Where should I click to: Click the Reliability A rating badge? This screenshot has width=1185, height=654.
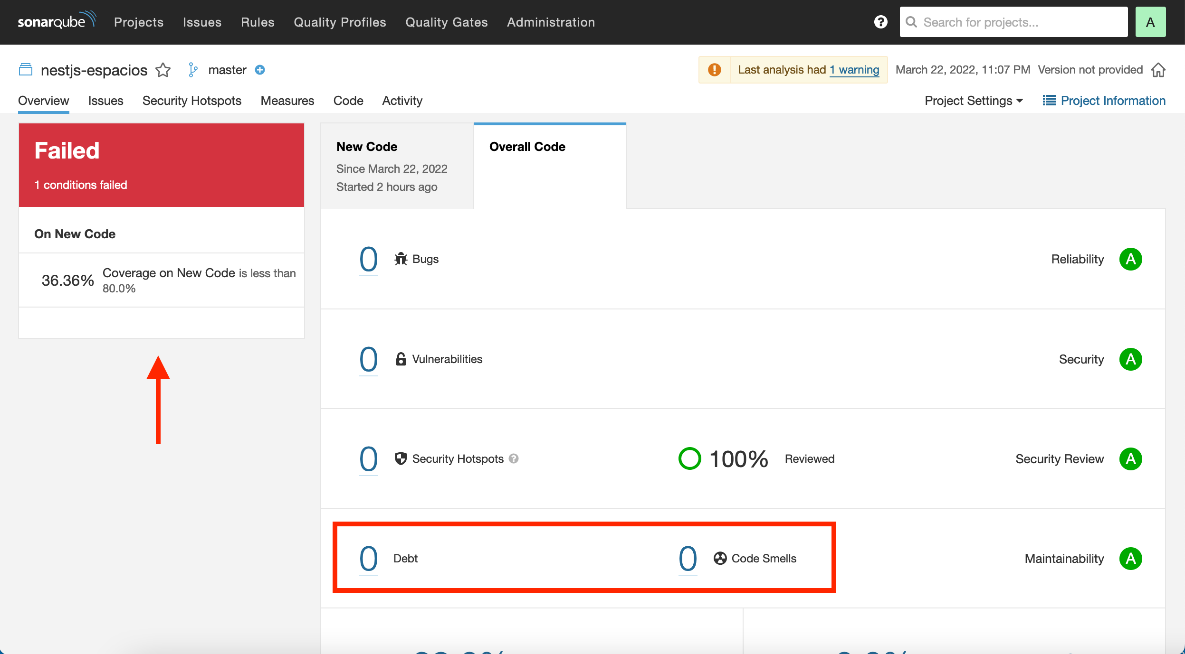(x=1131, y=259)
